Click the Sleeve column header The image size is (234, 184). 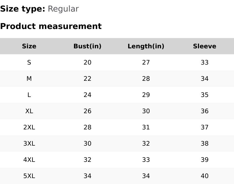tap(204, 46)
